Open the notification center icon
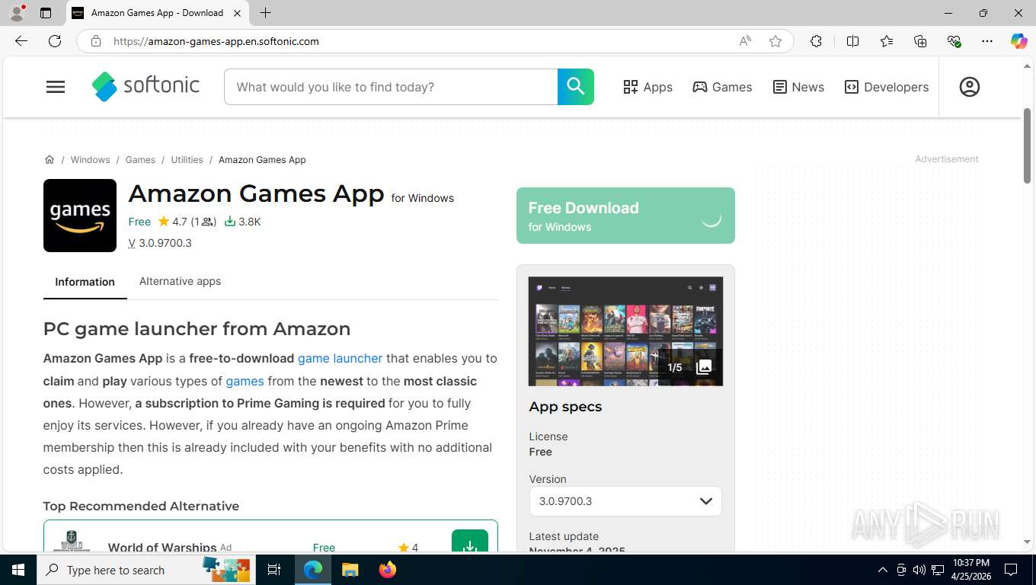The height and width of the screenshot is (585, 1036). [x=1011, y=570]
